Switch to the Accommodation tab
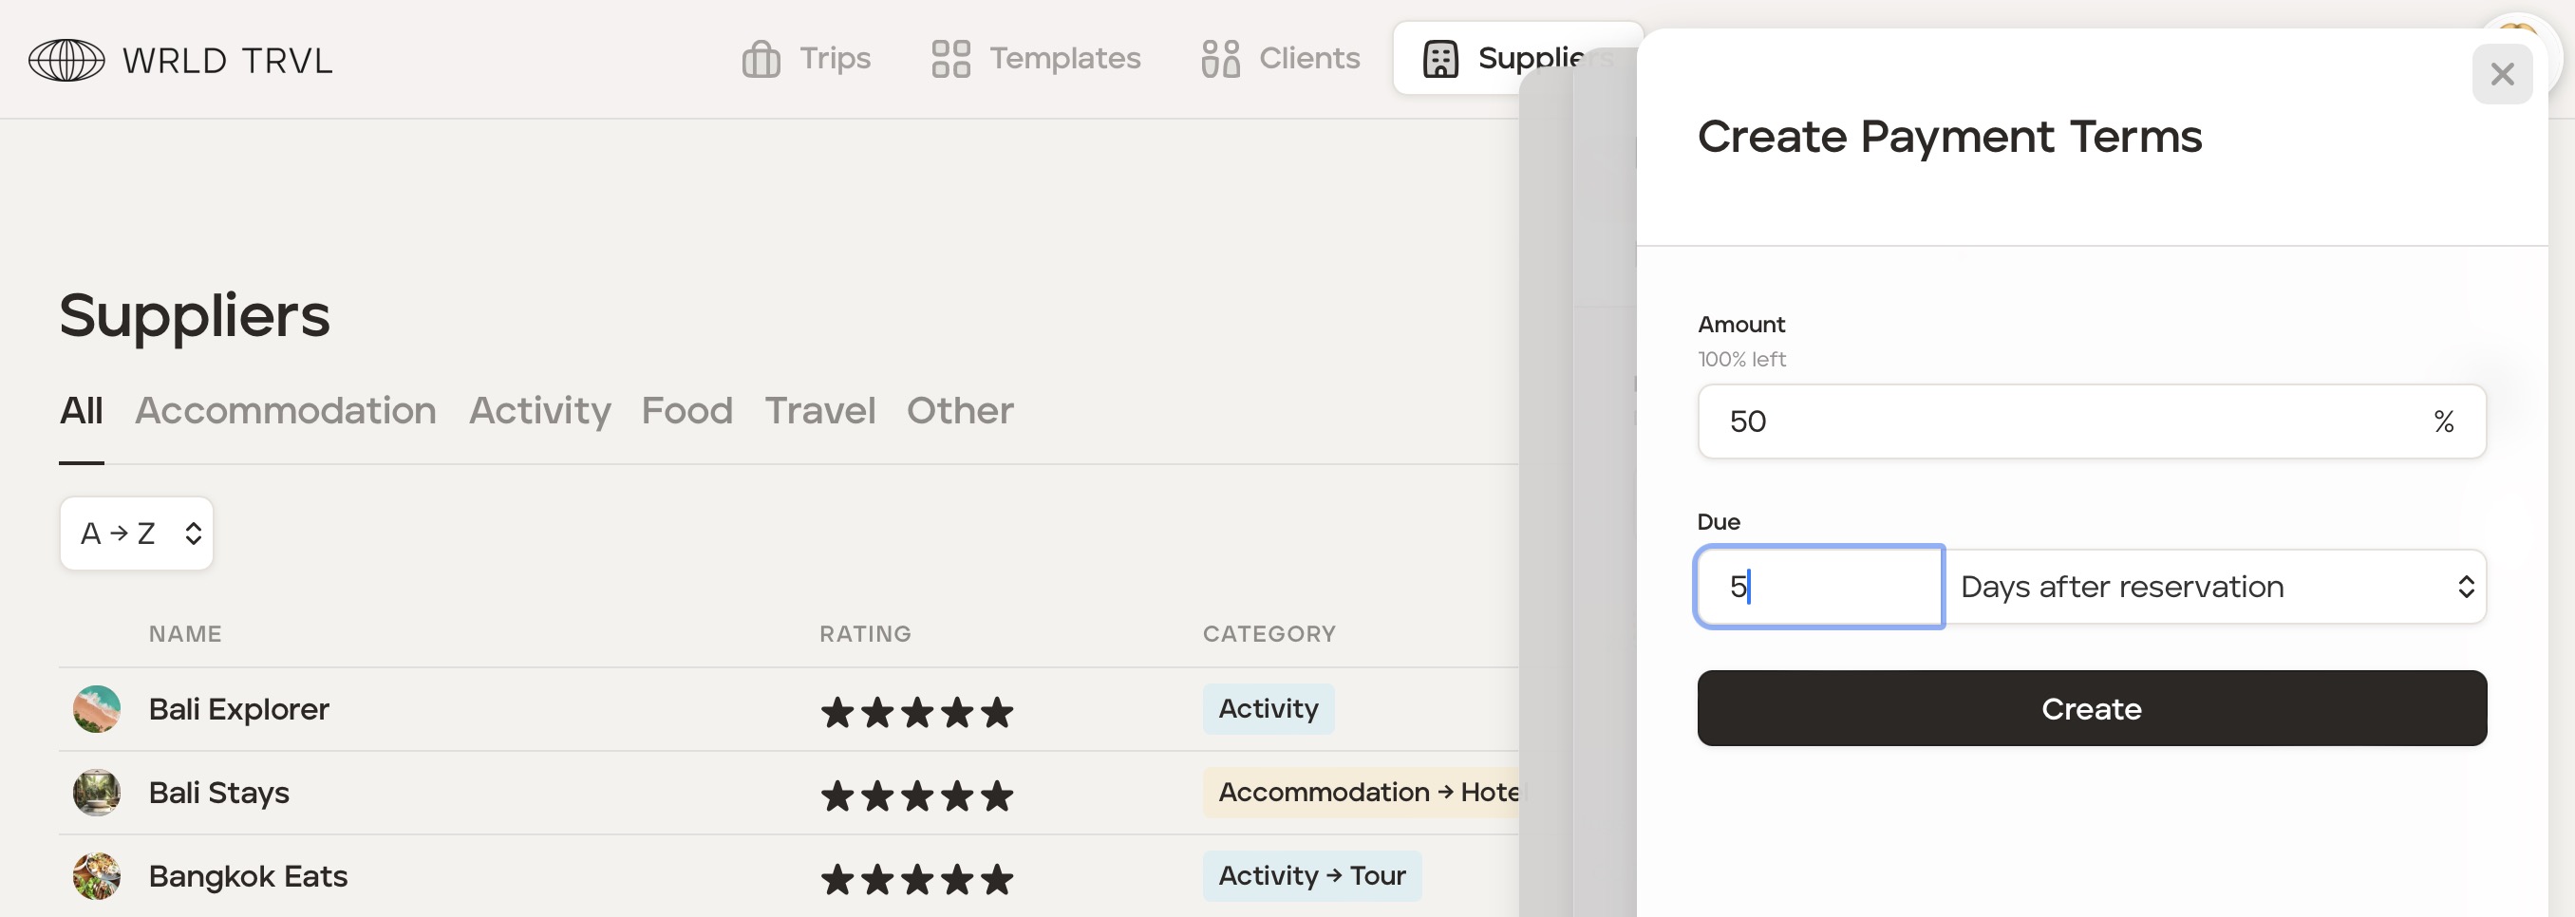 [x=286, y=410]
